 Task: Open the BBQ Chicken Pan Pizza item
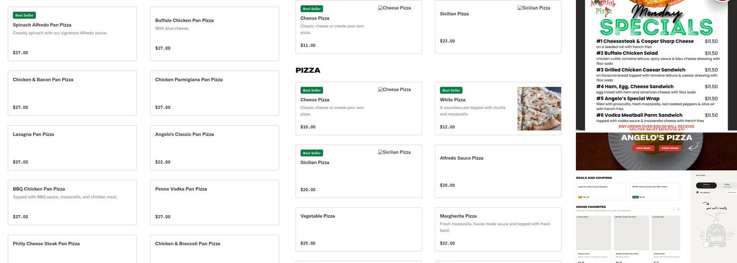[72, 203]
